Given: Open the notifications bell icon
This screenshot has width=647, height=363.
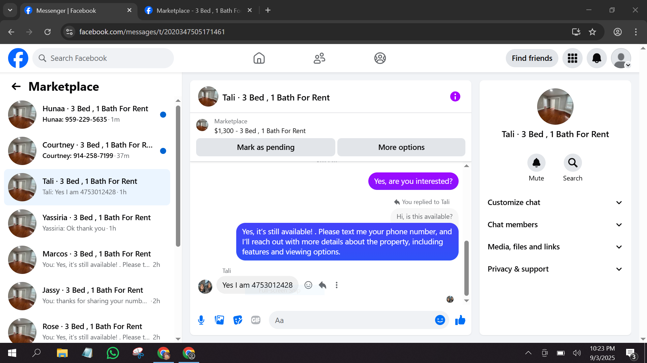Looking at the screenshot, I should 597,58.
